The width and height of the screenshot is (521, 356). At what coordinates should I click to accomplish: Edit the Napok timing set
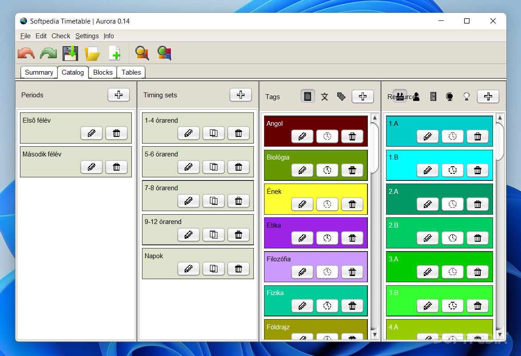[189, 269]
